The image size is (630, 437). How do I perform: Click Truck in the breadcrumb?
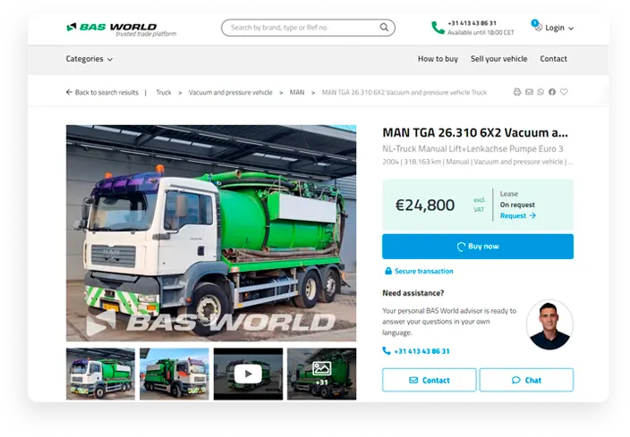[x=164, y=92]
